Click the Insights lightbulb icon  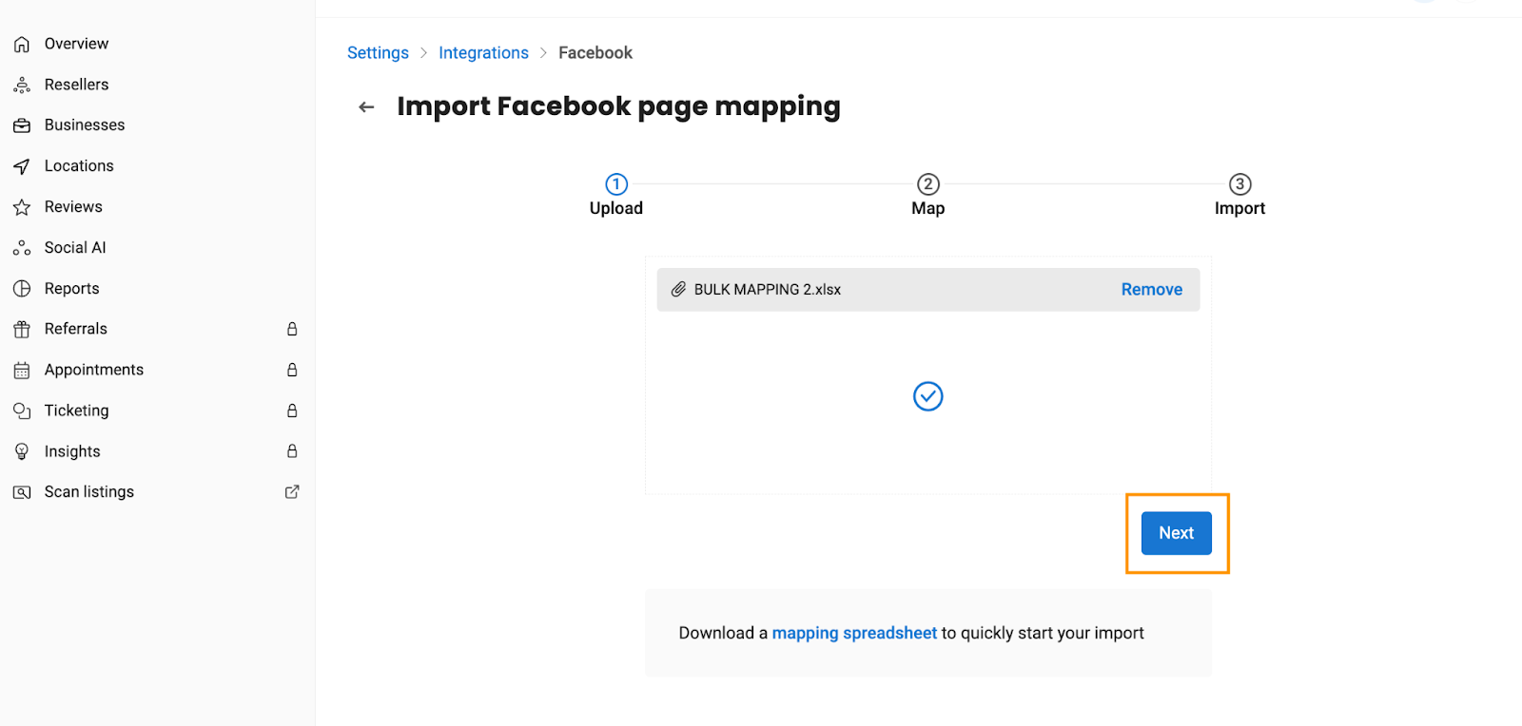[x=22, y=451]
